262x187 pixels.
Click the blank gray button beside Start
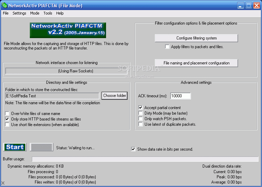(x=42, y=147)
